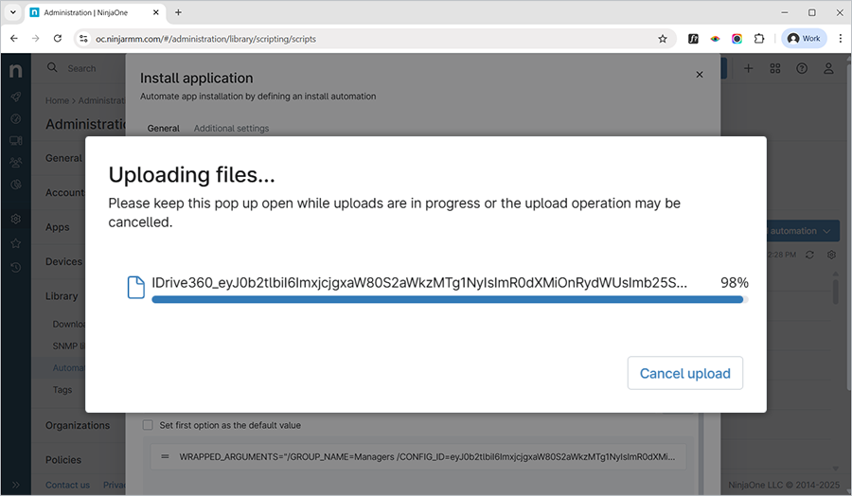Open the users group icon in sidebar
Screen dimensions: 852x496
16,163
